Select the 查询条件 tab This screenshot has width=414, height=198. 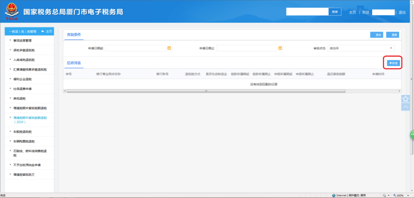tap(74, 35)
